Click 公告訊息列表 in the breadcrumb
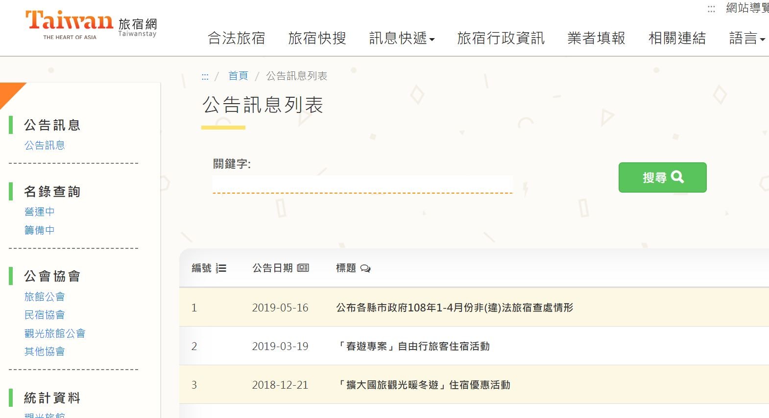 point(297,76)
